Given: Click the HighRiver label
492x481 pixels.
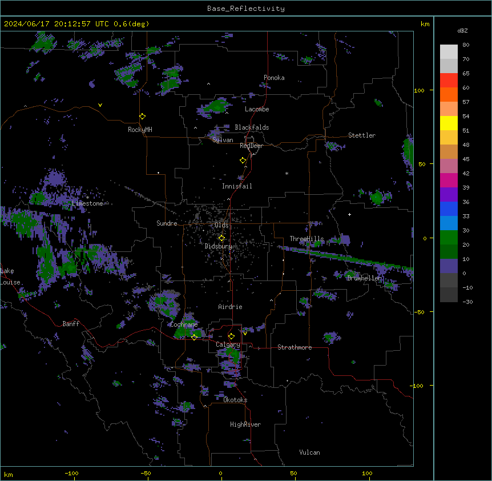Looking at the screenshot, I should pos(245,424).
